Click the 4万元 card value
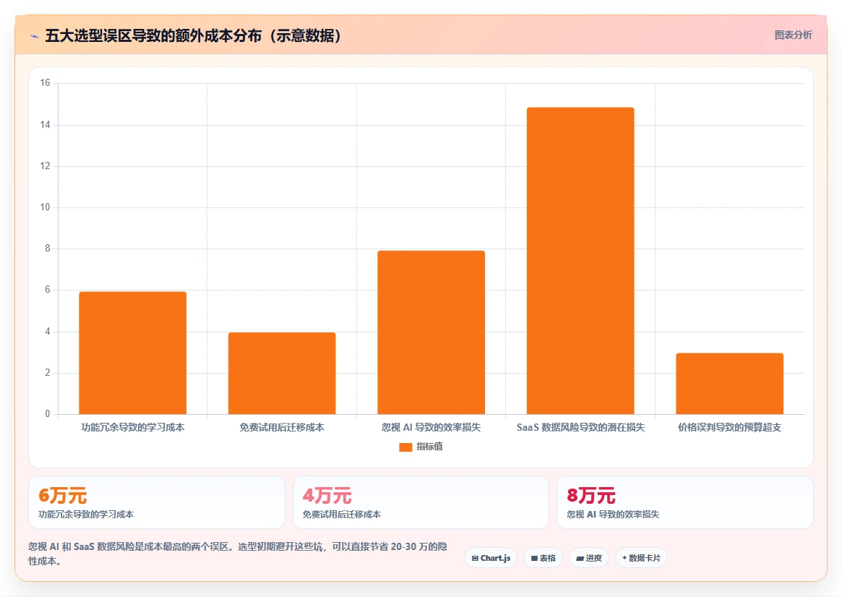The image size is (842, 597). tap(327, 495)
